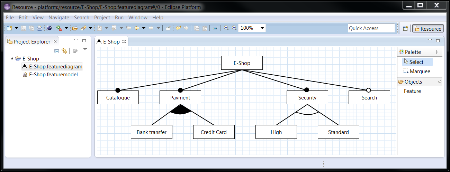Click the New wizard toolbar icon
The image size is (450, 172).
coord(9,28)
